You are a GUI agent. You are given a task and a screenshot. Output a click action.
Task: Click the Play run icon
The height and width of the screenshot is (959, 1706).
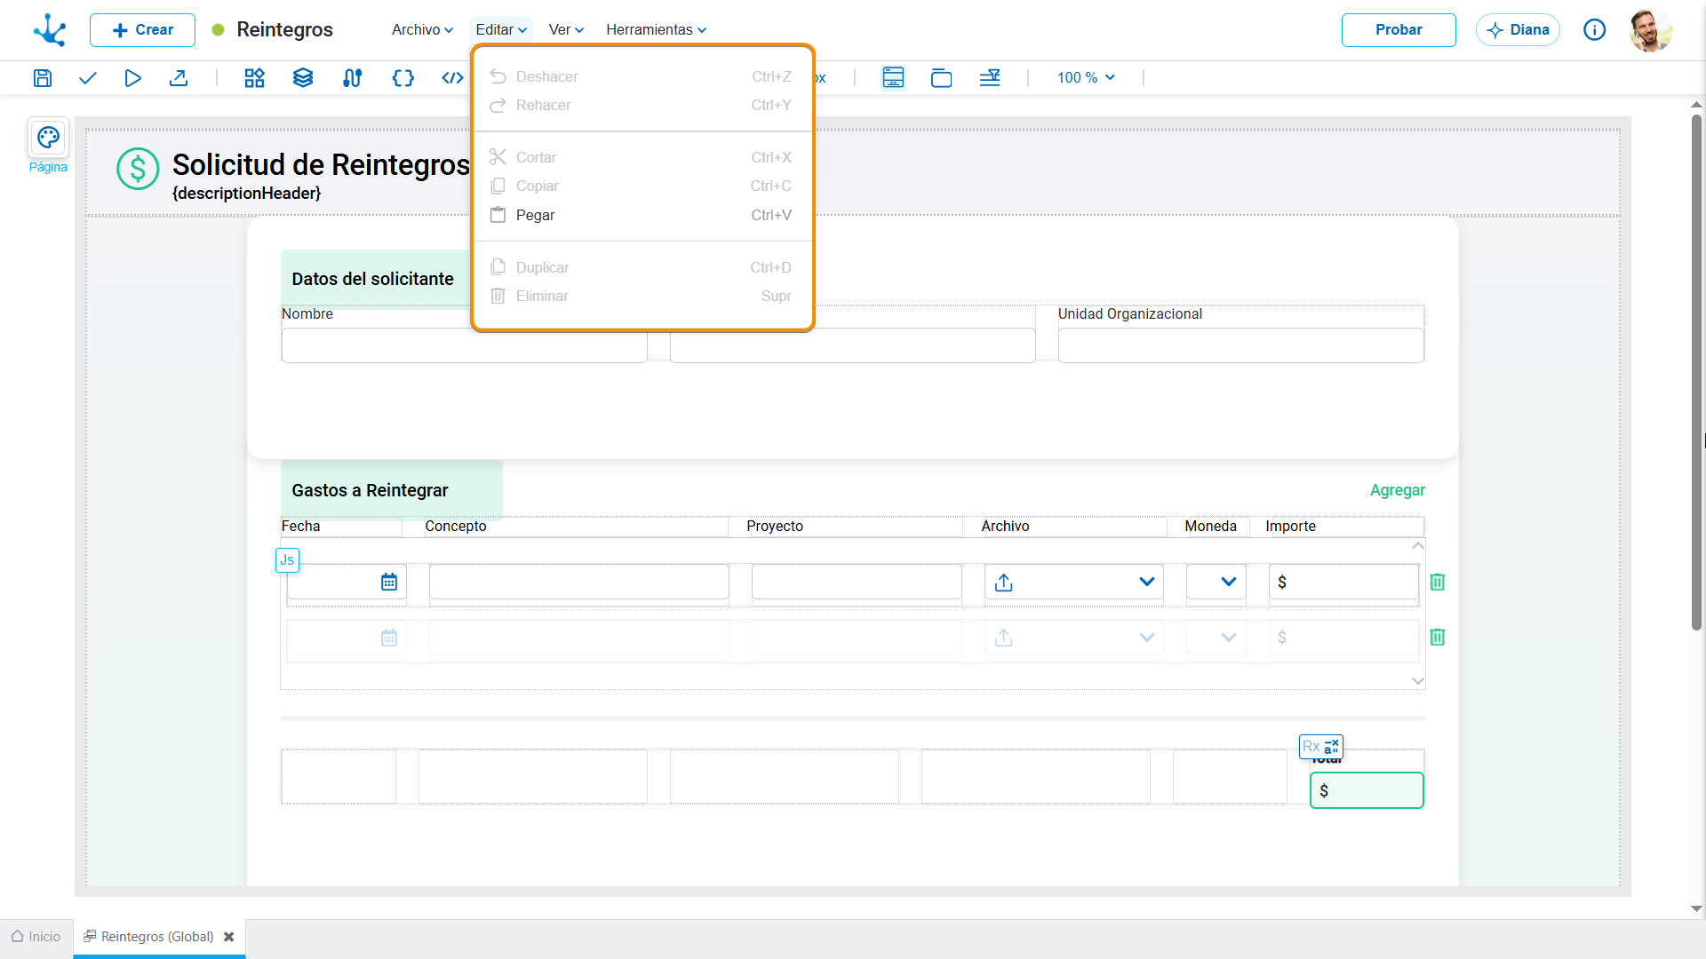tap(132, 78)
